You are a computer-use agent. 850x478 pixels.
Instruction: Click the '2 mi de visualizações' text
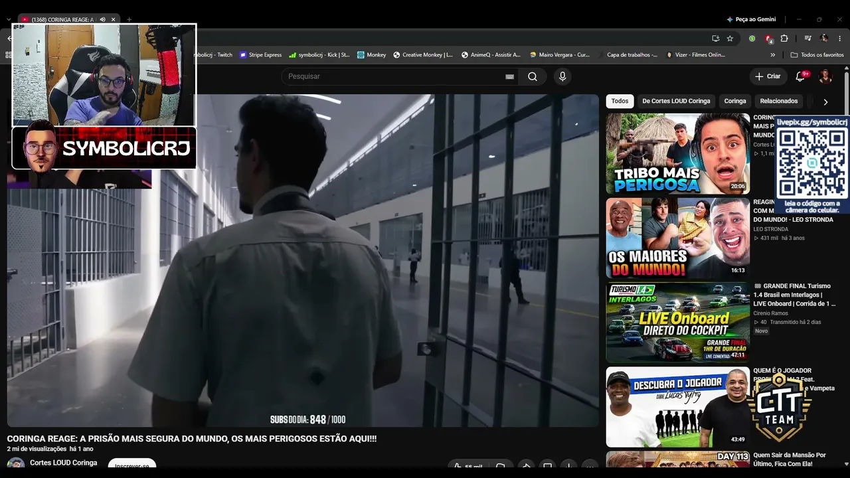click(36, 449)
